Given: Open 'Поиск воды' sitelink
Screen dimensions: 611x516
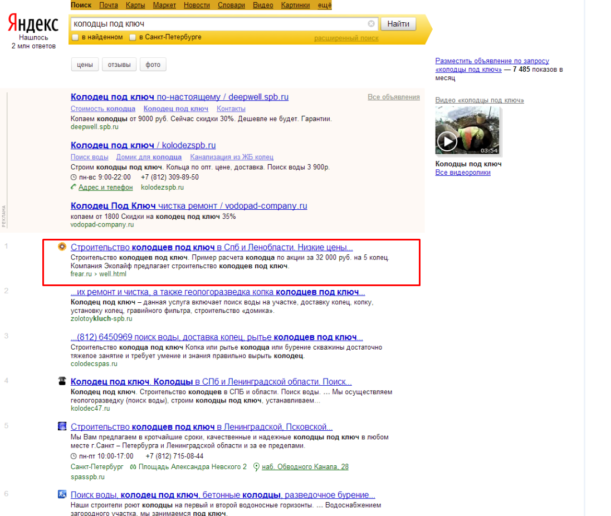Looking at the screenshot, I should pyautogui.click(x=89, y=157).
